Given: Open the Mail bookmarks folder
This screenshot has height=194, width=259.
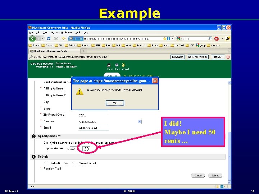Looking at the screenshot, I should tap(116, 45).
